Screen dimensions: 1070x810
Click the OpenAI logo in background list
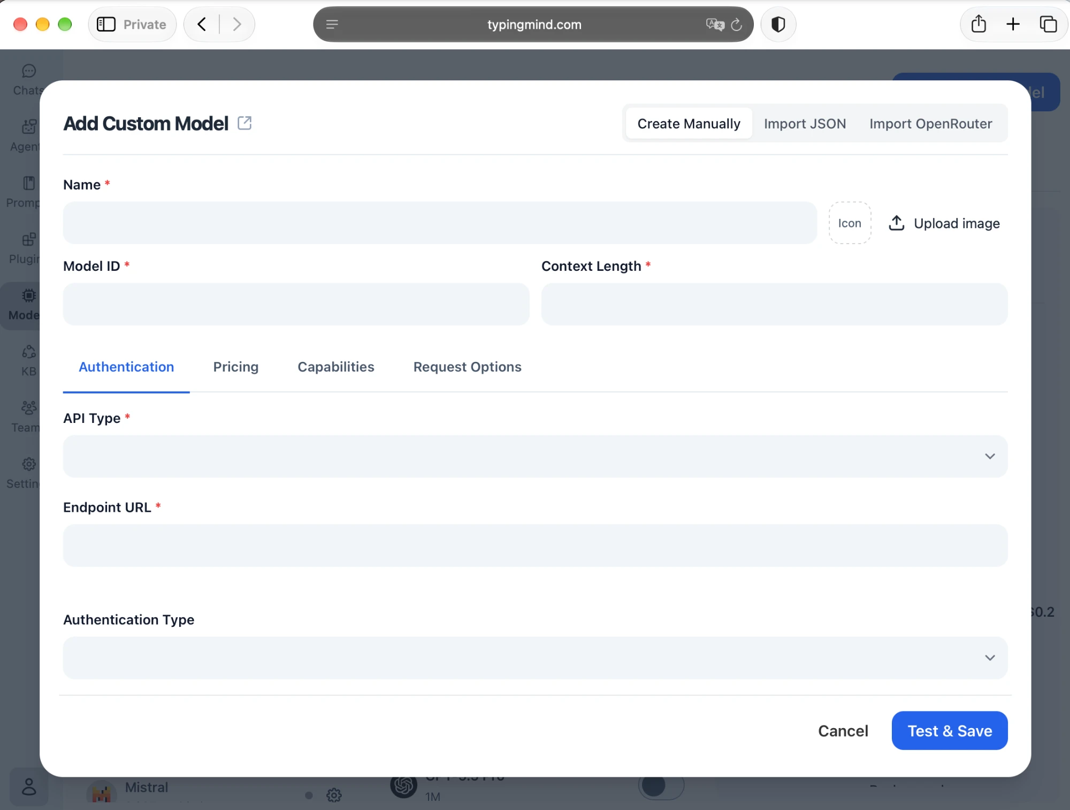click(404, 786)
